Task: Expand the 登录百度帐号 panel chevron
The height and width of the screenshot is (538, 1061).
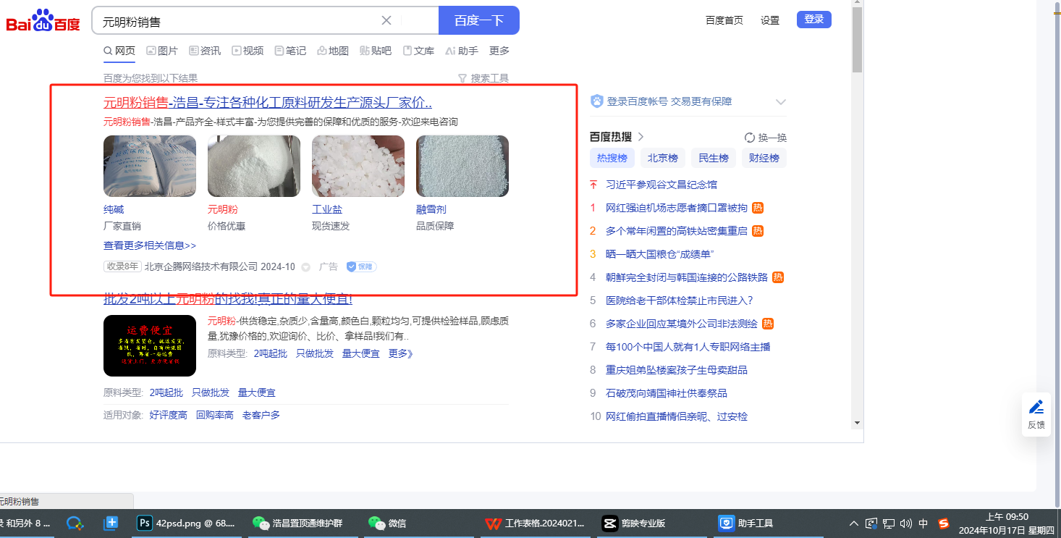Action: (780, 102)
